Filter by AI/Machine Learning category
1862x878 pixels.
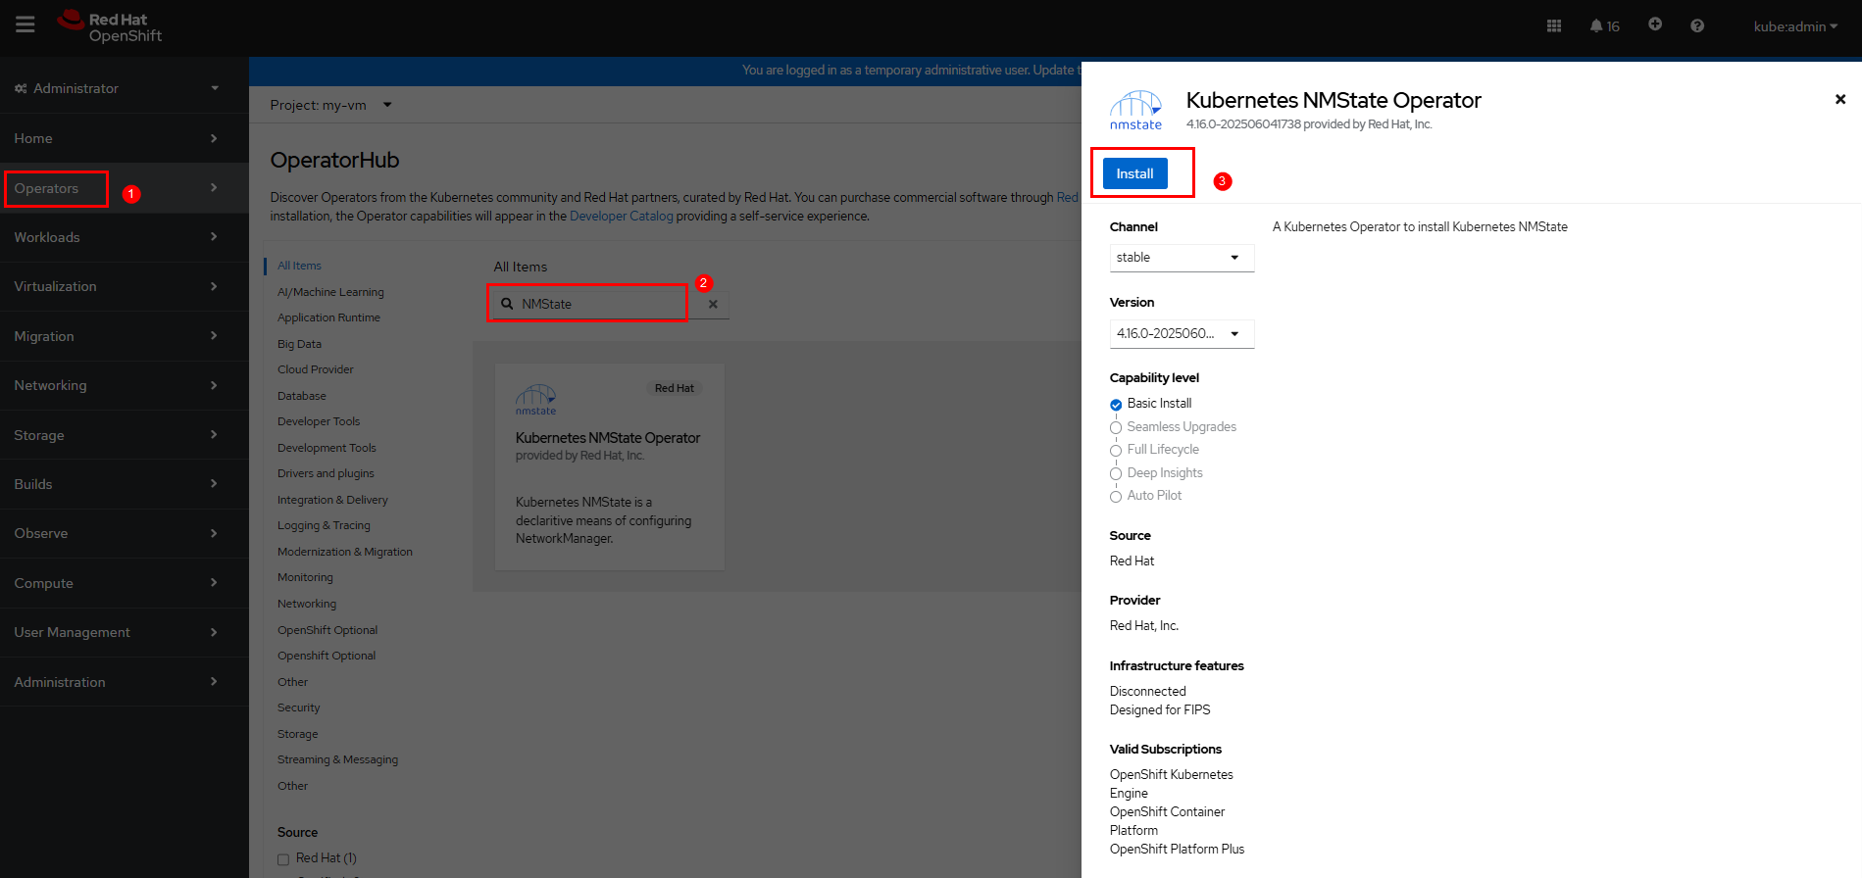330,292
